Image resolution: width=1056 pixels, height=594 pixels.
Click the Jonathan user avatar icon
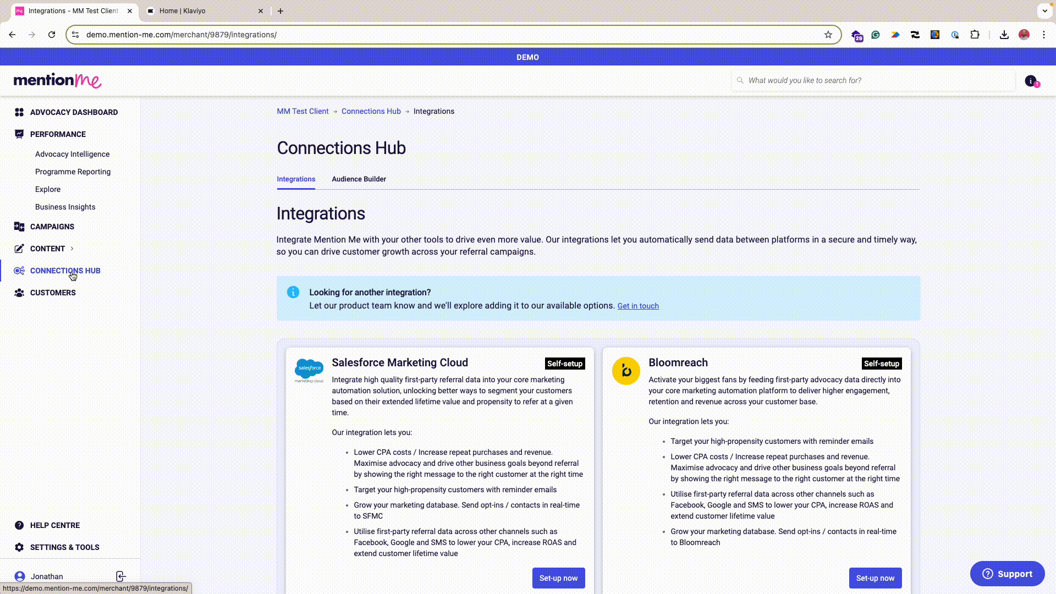20,576
